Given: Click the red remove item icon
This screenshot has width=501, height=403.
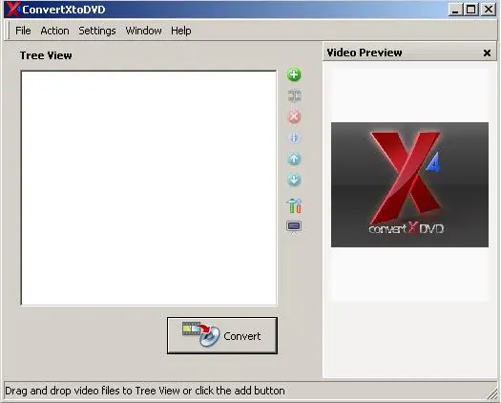Looking at the screenshot, I should pos(294,117).
